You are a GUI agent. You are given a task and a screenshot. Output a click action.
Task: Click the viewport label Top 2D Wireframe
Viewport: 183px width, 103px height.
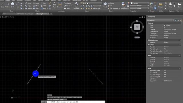point(7,17)
